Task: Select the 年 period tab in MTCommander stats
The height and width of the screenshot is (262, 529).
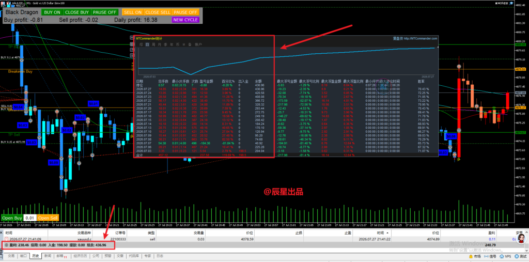Action: pyautogui.click(x=172, y=44)
